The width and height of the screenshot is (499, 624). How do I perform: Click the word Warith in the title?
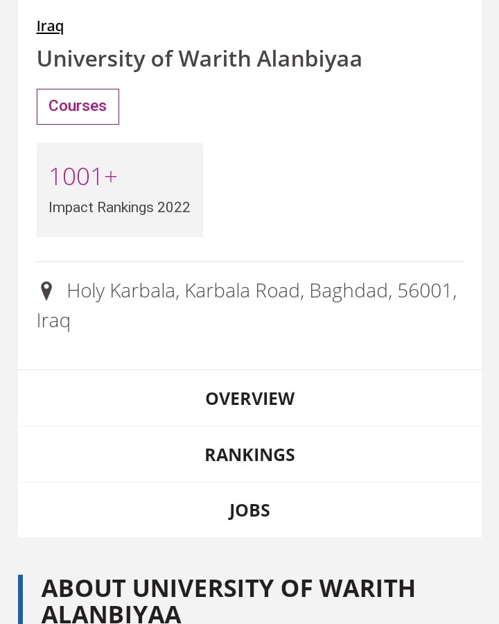pyautogui.click(x=215, y=59)
